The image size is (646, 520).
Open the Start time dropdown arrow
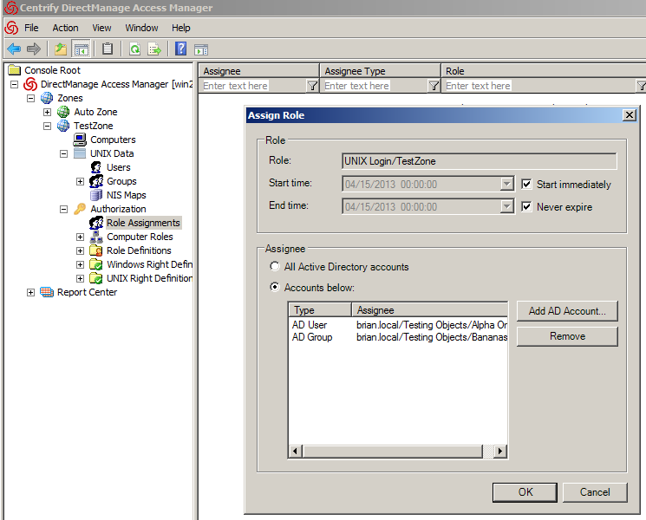pos(506,184)
